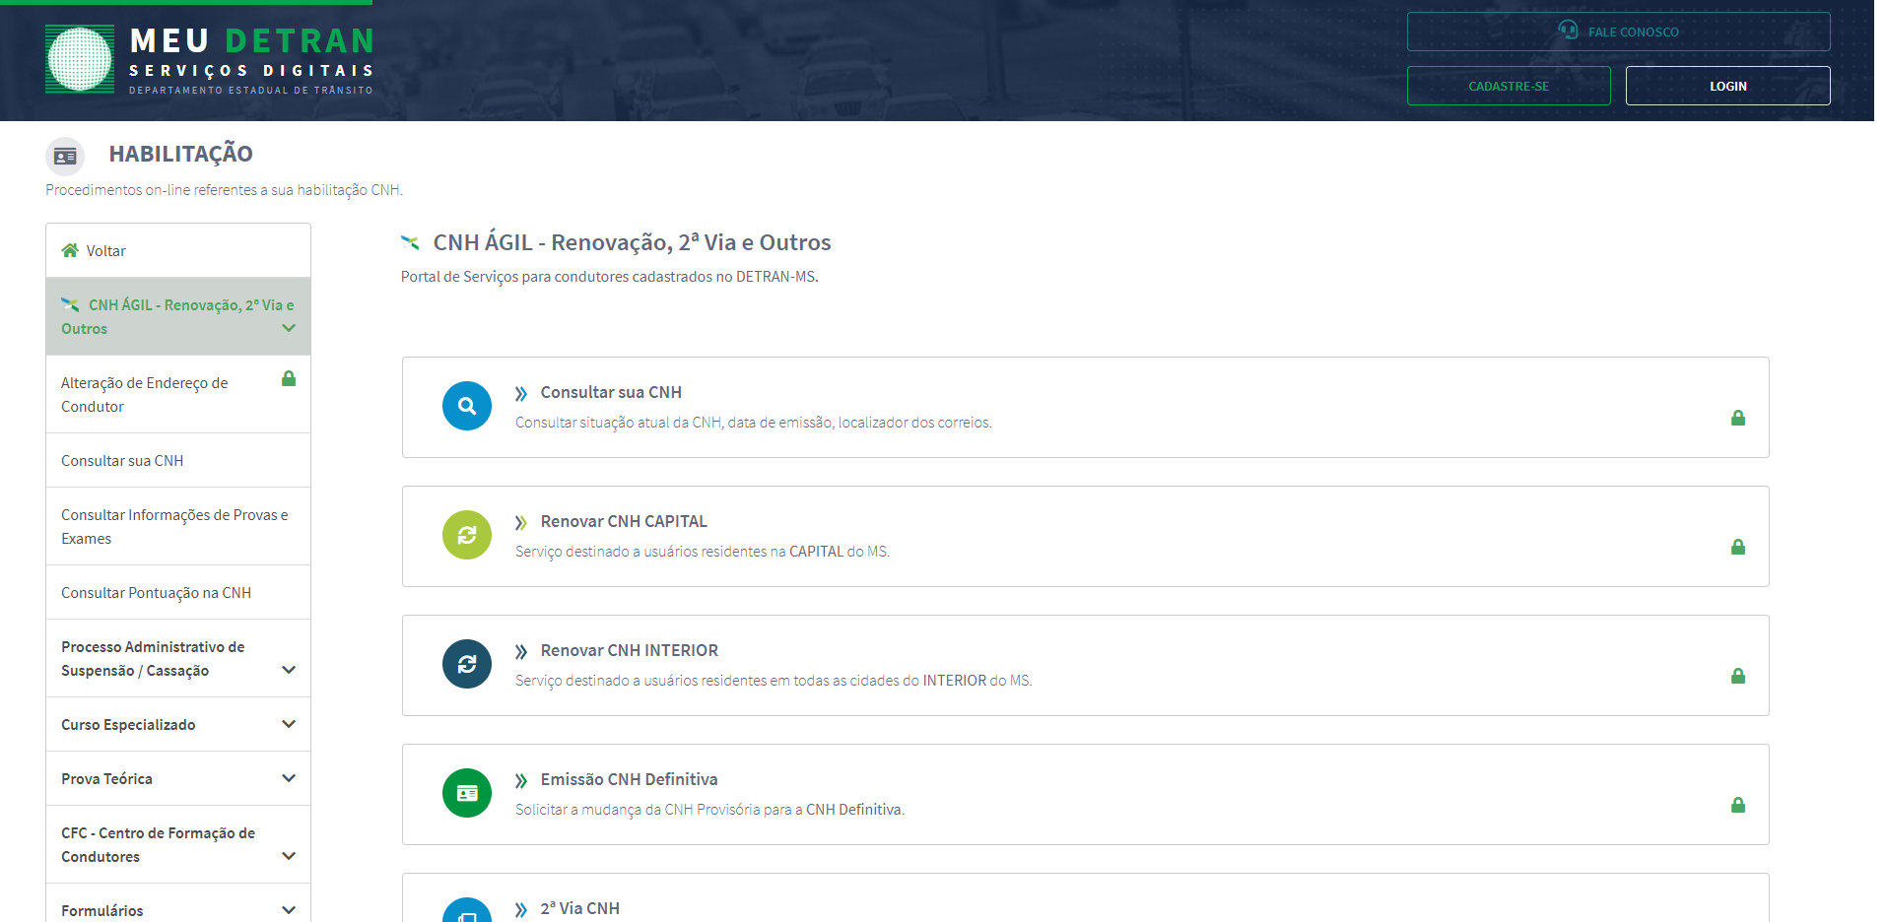Viewport: 1886px width, 922px height.
Task: Go back via Voltar sidebar item
Action: (x=178, y=250)
